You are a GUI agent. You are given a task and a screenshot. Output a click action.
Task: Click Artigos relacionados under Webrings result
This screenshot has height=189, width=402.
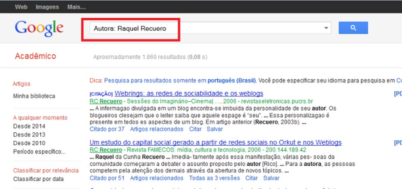(x=156, y=129)
